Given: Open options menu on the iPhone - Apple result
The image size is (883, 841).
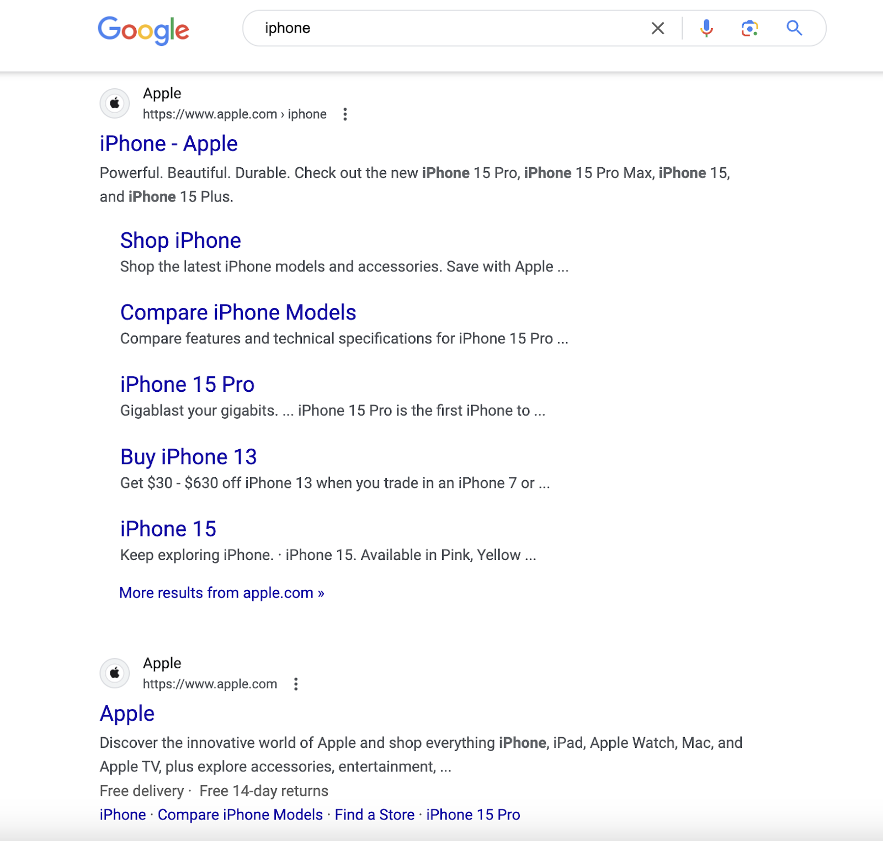Looking at the screenshot, I should [x=346, y=114].
